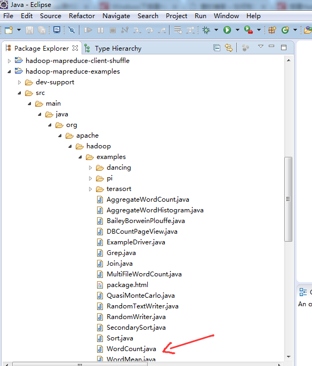Open the Source menu
312x366 pixels.
tap(51, 16)
